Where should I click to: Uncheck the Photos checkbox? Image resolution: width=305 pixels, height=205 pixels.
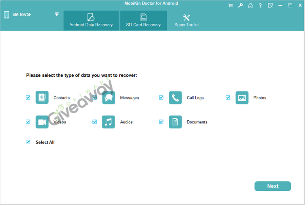pyautogui.click(x=228, y=97)
